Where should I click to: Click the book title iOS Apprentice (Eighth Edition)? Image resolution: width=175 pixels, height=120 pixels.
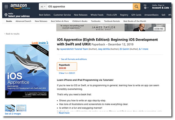point(107,42)
